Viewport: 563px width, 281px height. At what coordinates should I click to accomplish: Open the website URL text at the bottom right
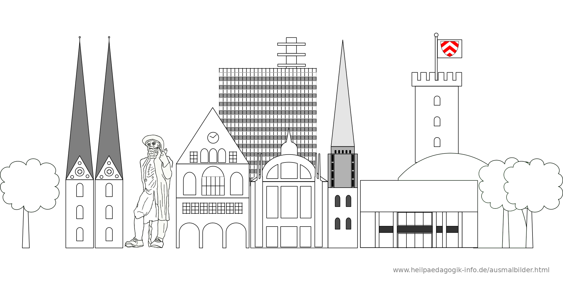(x=471, y=270)
